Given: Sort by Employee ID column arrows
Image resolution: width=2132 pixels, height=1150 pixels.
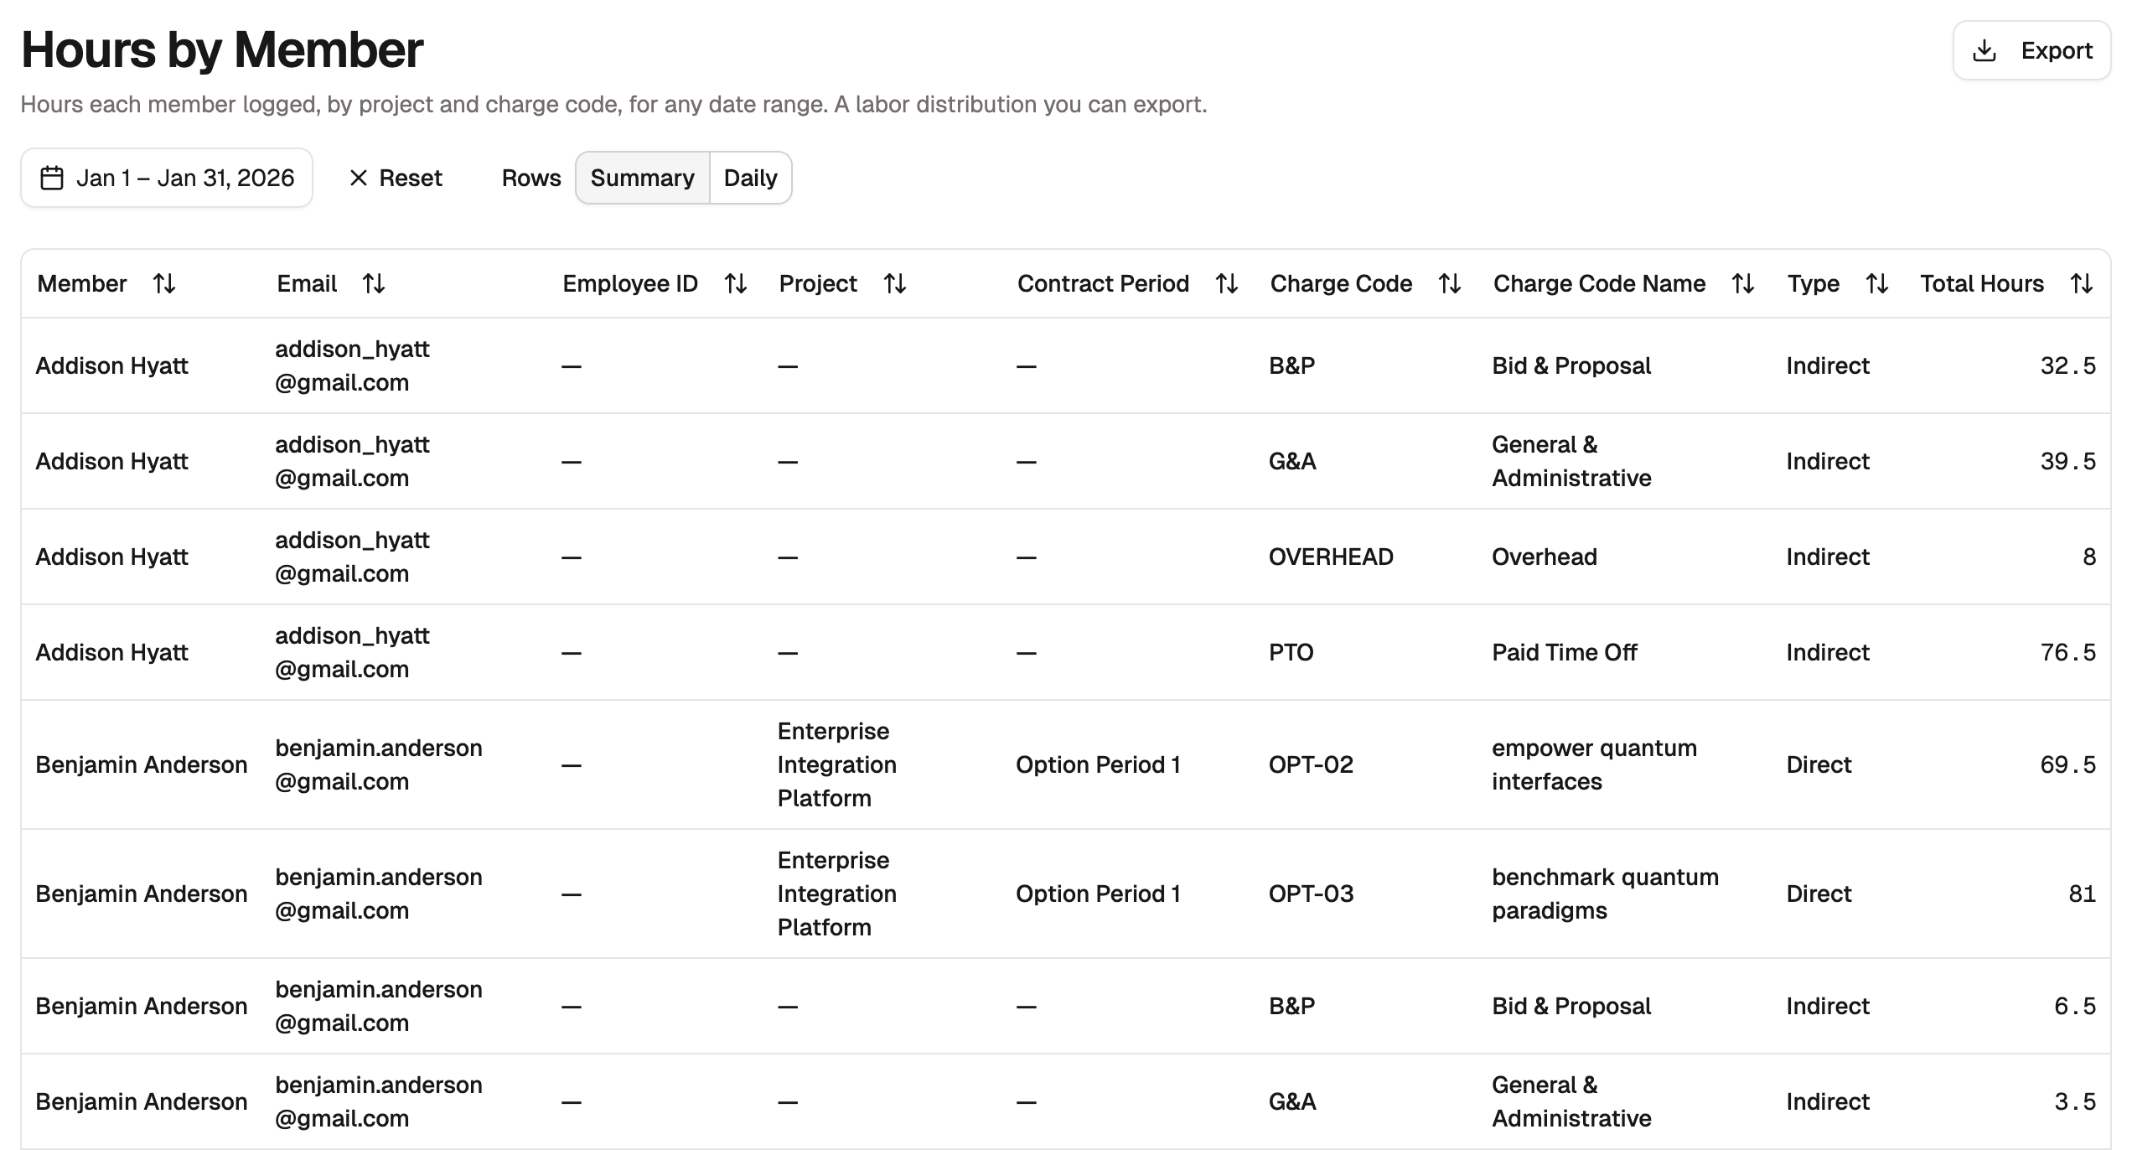Looking at the screenshot, I should tap(736, 283).
